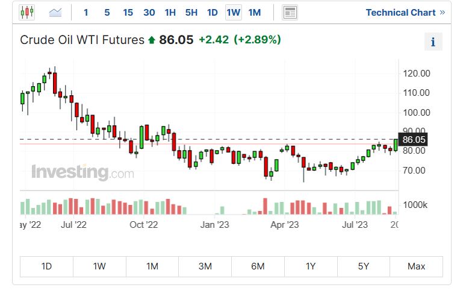Click the Crude Oil WTI Futures title
The image size is (463, 308).
tap(82, 40)
